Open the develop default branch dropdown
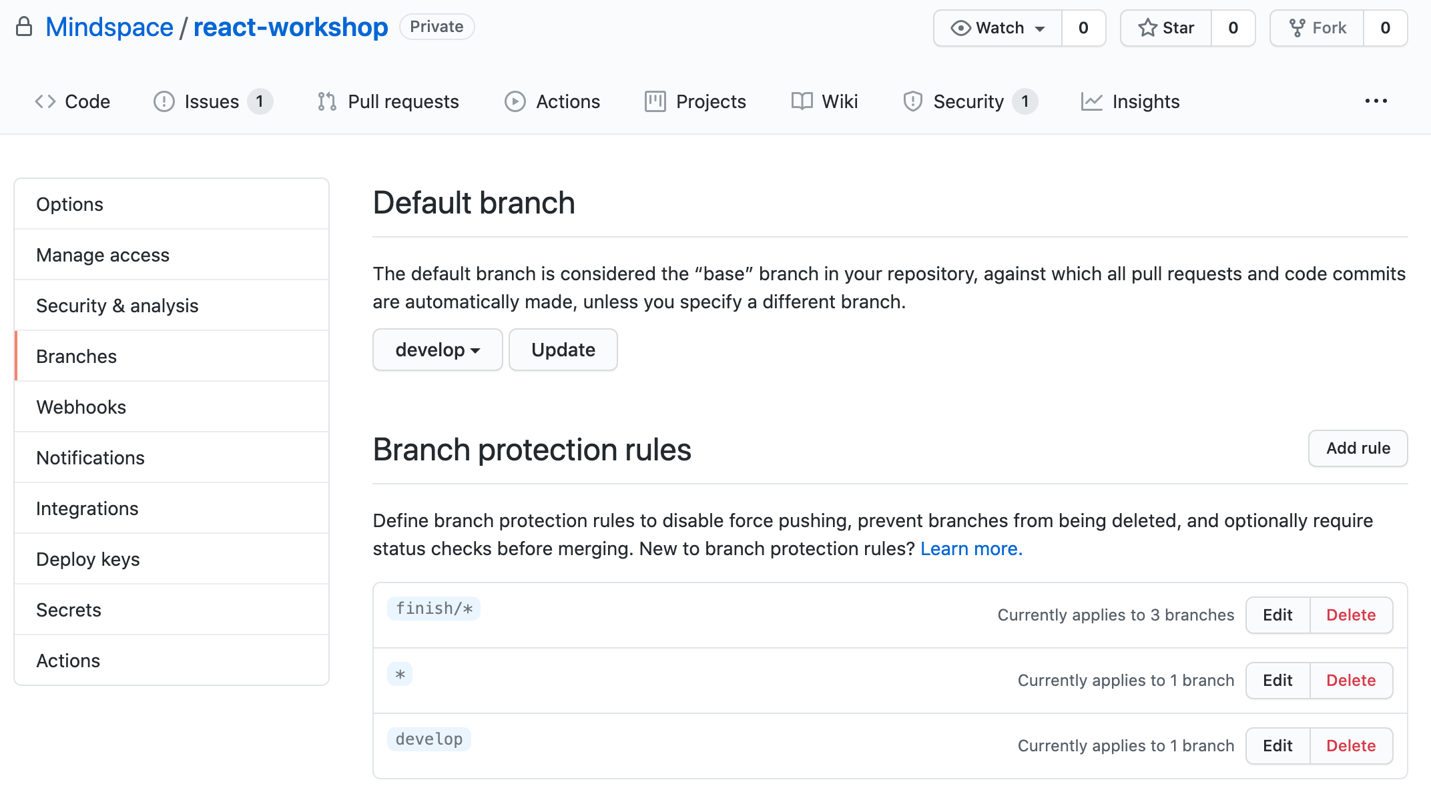 (x=437, y=350)
